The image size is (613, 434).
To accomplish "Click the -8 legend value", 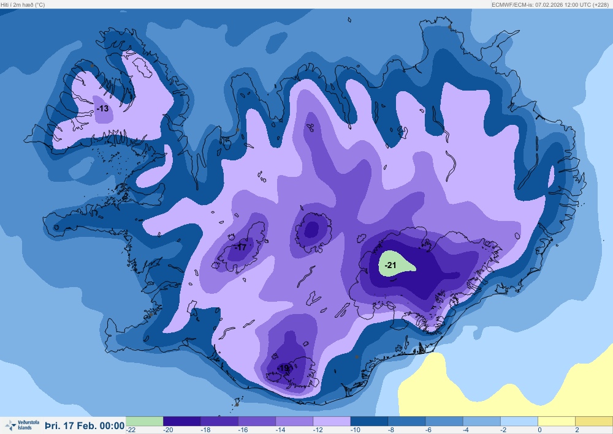I will point(392,430).
